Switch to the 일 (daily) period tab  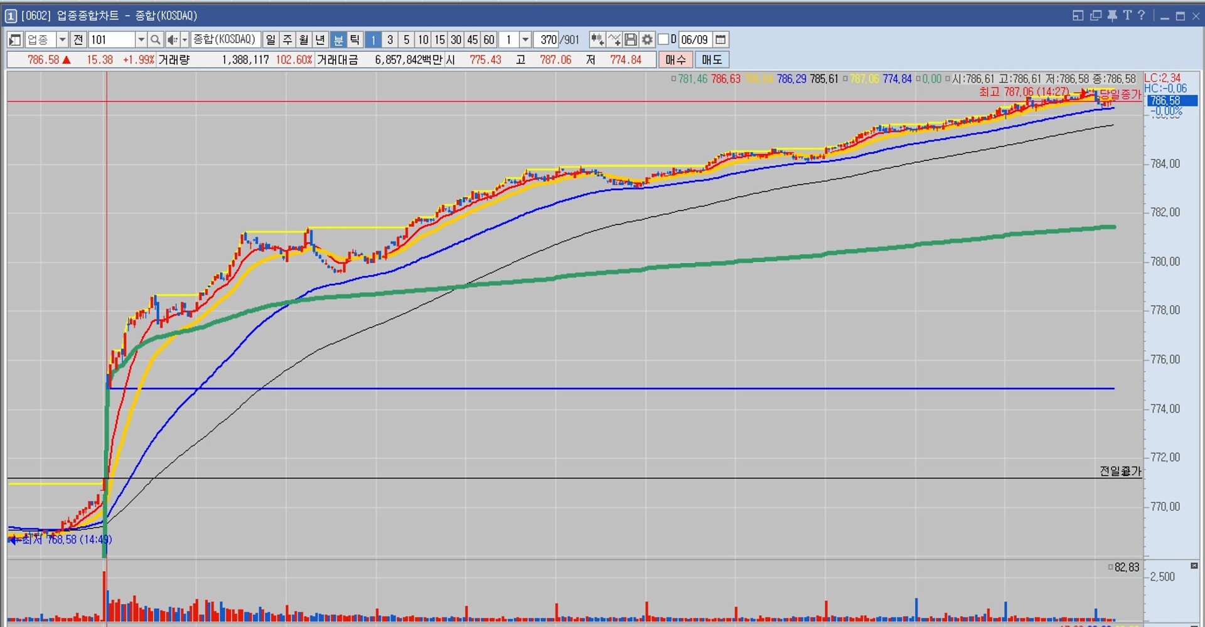tap(270, 40)
